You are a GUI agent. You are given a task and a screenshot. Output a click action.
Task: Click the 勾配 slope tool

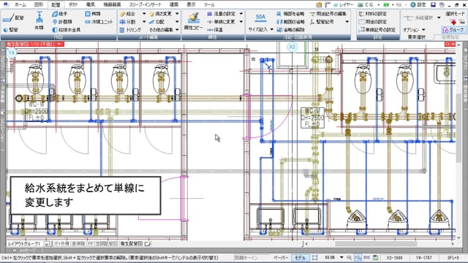pyautogui.click(x=157, y=22)
